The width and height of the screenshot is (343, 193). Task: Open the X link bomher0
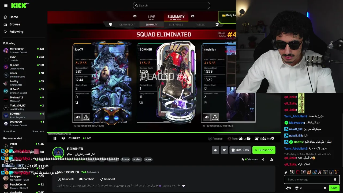coord(66,179)
